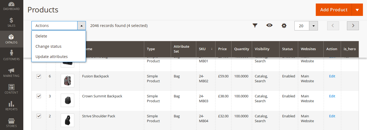The image size is (367, 130).
Task: Uncheck the Strive Shoulder Pack checkbox
Action: point(39,116)
